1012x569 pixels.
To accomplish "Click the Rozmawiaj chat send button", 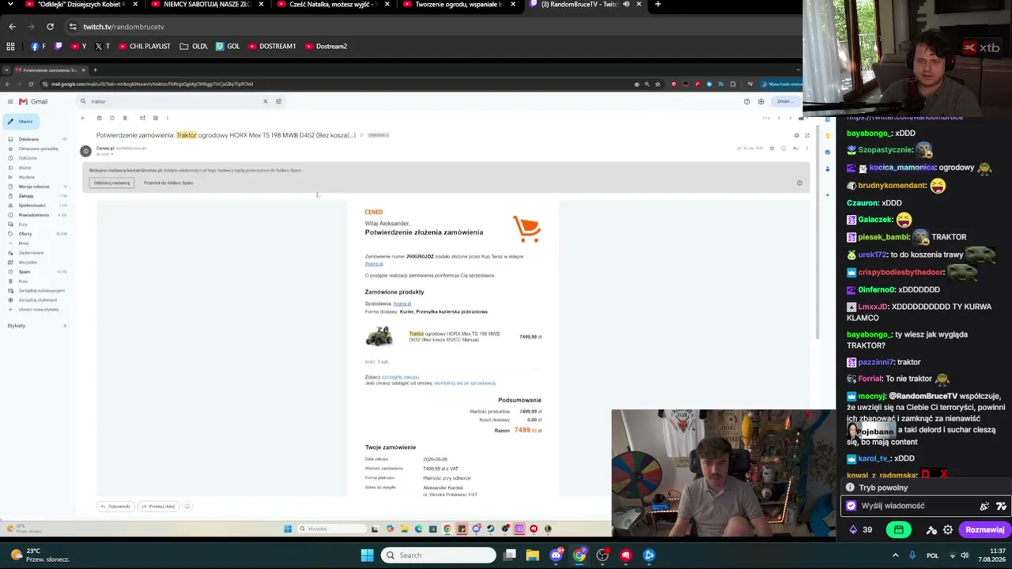I will click(984, 529).
